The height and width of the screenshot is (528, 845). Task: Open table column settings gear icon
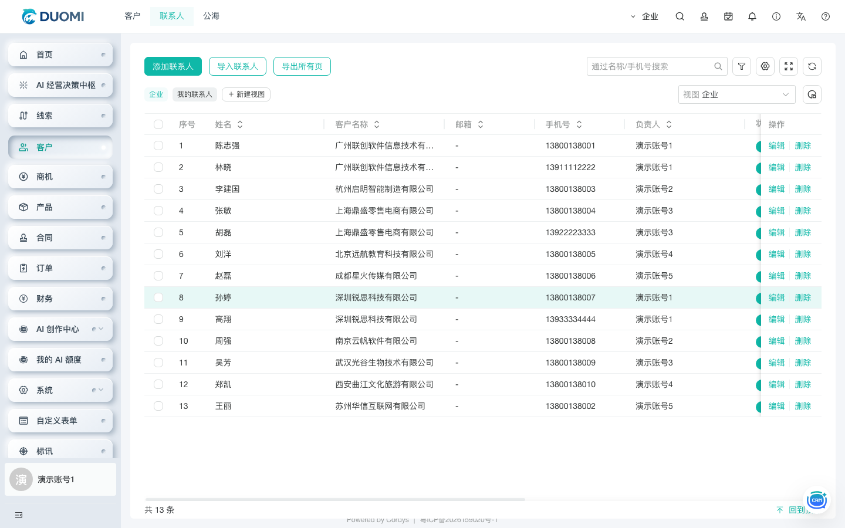(x=765, y=66)
